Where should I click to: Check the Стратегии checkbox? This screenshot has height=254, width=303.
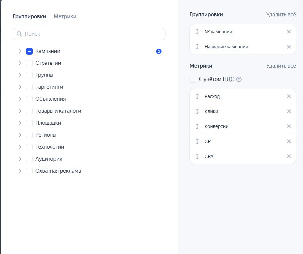click(x=29, y=63)
